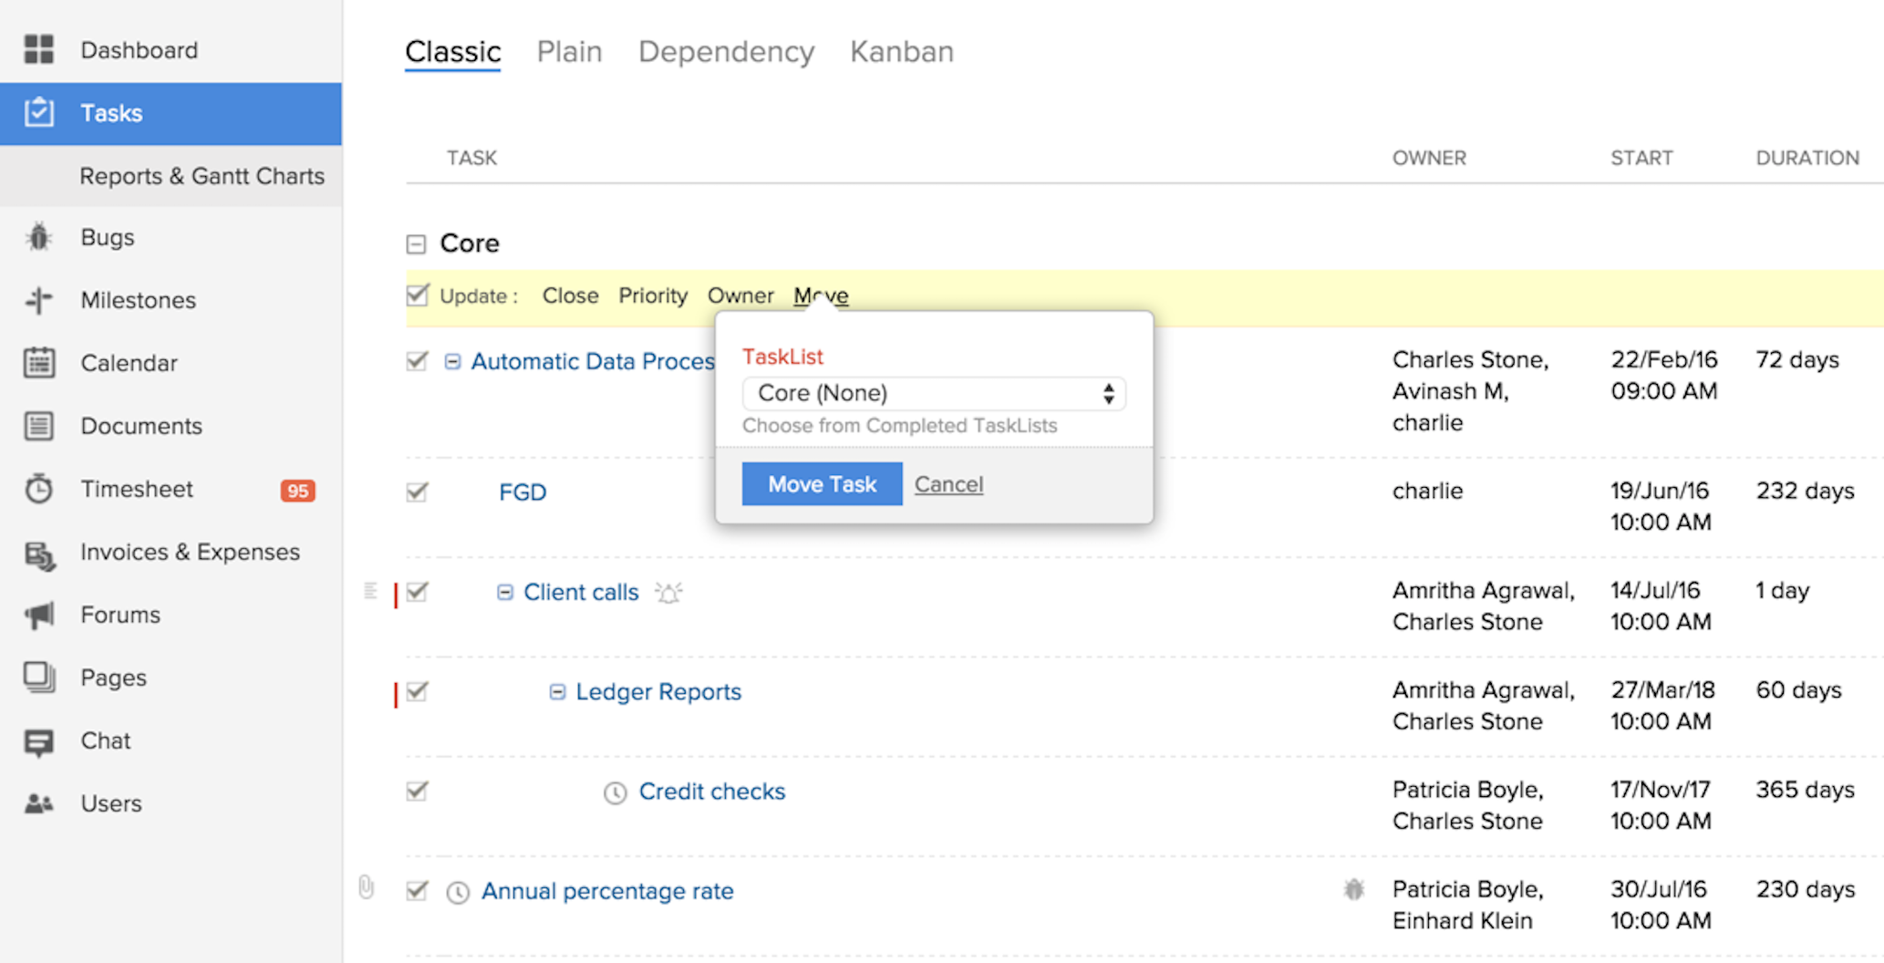Click the Calendar sidebar icon
Image resolution: width=1884 pixels, height=963 pixels.
(38, 363)
